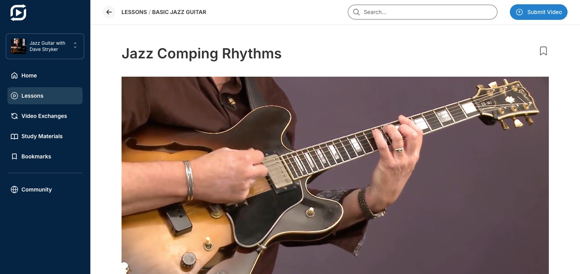The height and width of the screenshot is (274, 580).
Task: Bookmark the Jazz Comping Rhythms lesson
Action: (x=543, y=51)
